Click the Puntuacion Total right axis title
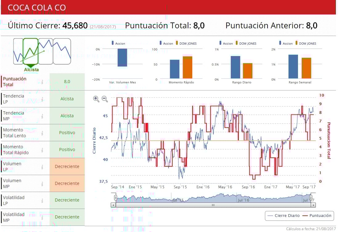 [x=329, y=141]
